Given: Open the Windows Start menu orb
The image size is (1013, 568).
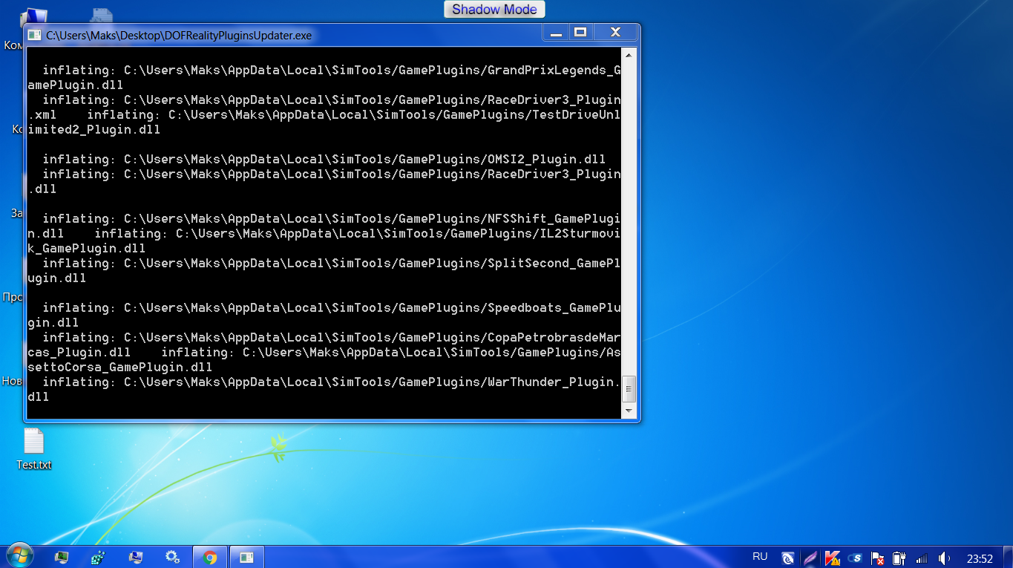Looking at the screenshot, I should [19, 556].
